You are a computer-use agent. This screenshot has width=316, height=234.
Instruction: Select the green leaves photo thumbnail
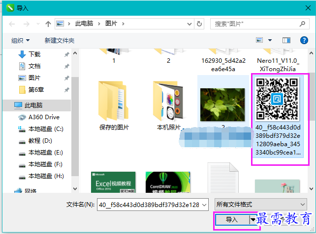[222, 104]
